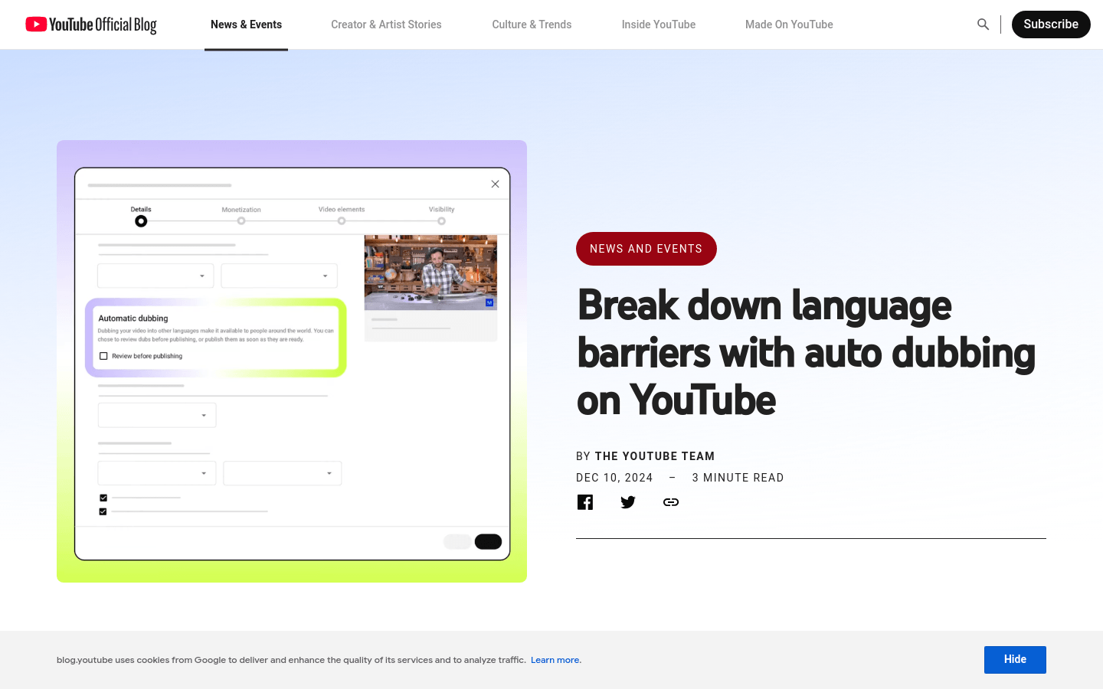Click the cookie notice text about Google
The height and width of the screenshot is (689, 1103).
[291, 660]
